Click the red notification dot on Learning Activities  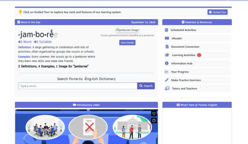[199, 55]
